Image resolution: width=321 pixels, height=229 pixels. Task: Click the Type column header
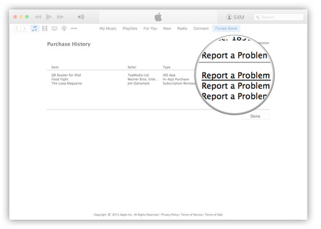(167, 67)
